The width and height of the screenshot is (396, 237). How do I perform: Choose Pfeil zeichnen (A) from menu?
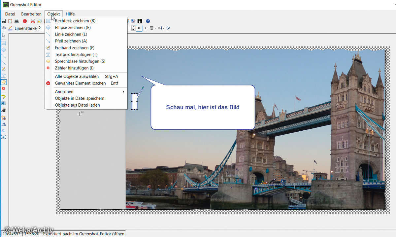click(x=86, y=41)
